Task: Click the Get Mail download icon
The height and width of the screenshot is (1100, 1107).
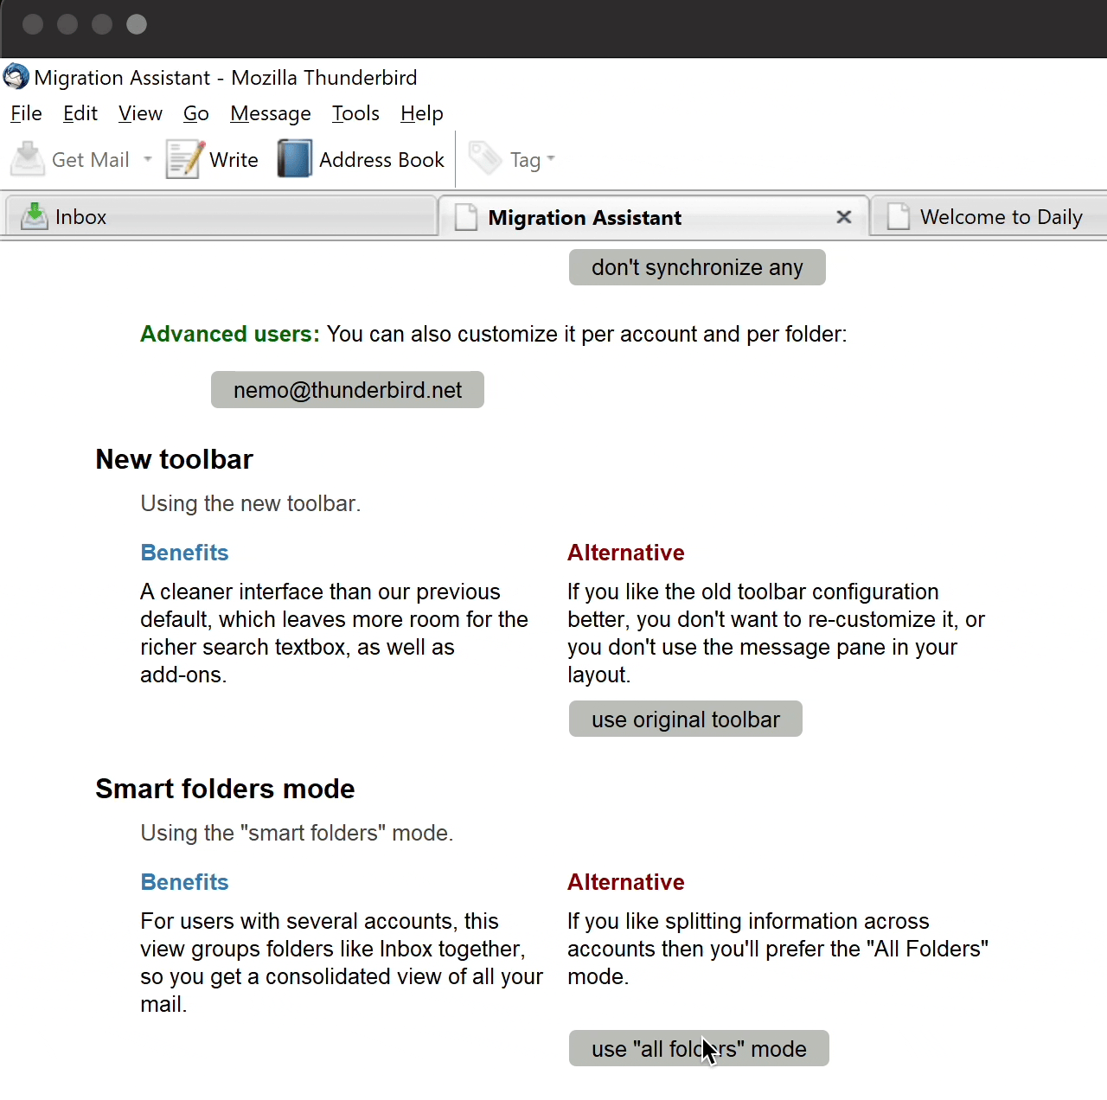Action: 28,159
